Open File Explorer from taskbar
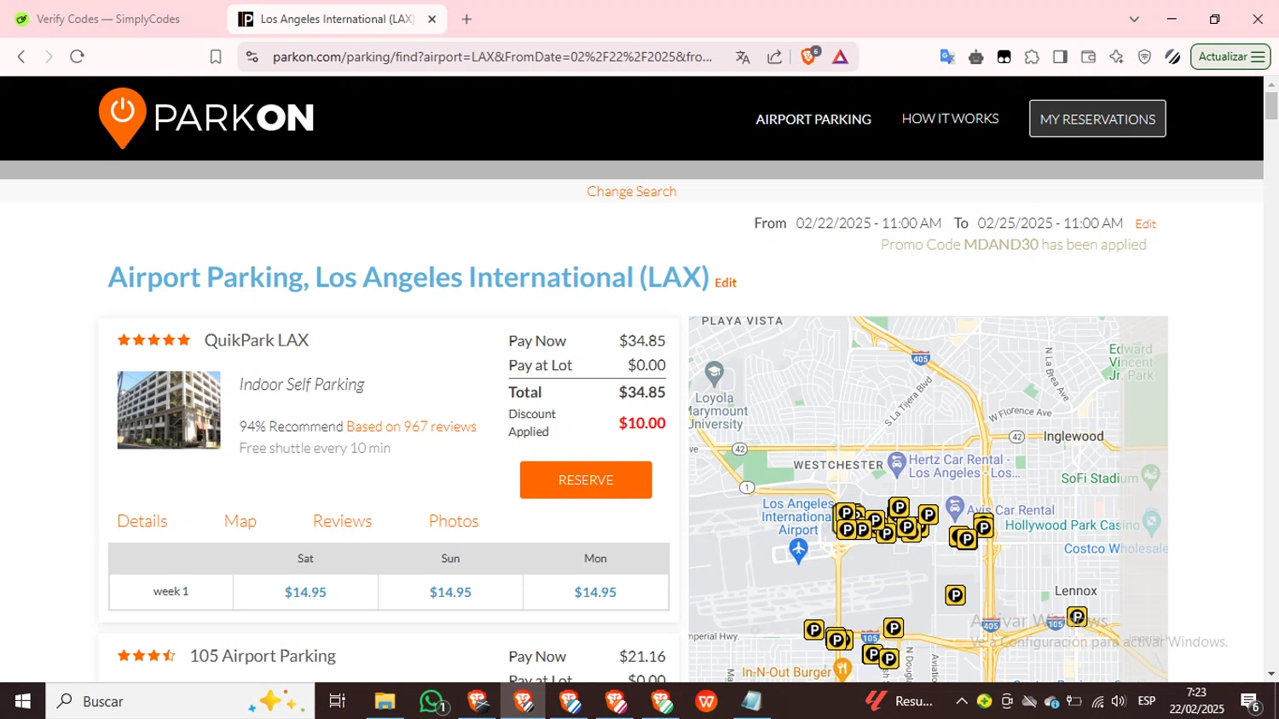The image size is (1279, 719). click(x=385, y=701)
